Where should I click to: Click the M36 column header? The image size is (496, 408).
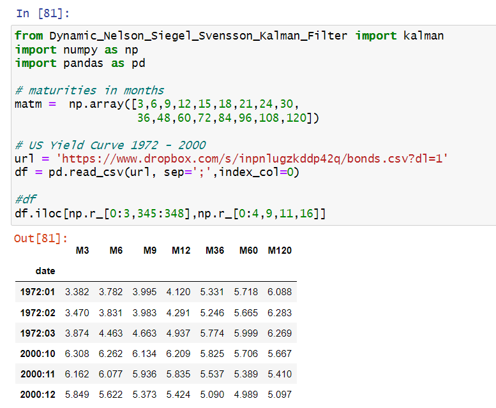click(214, 251)
